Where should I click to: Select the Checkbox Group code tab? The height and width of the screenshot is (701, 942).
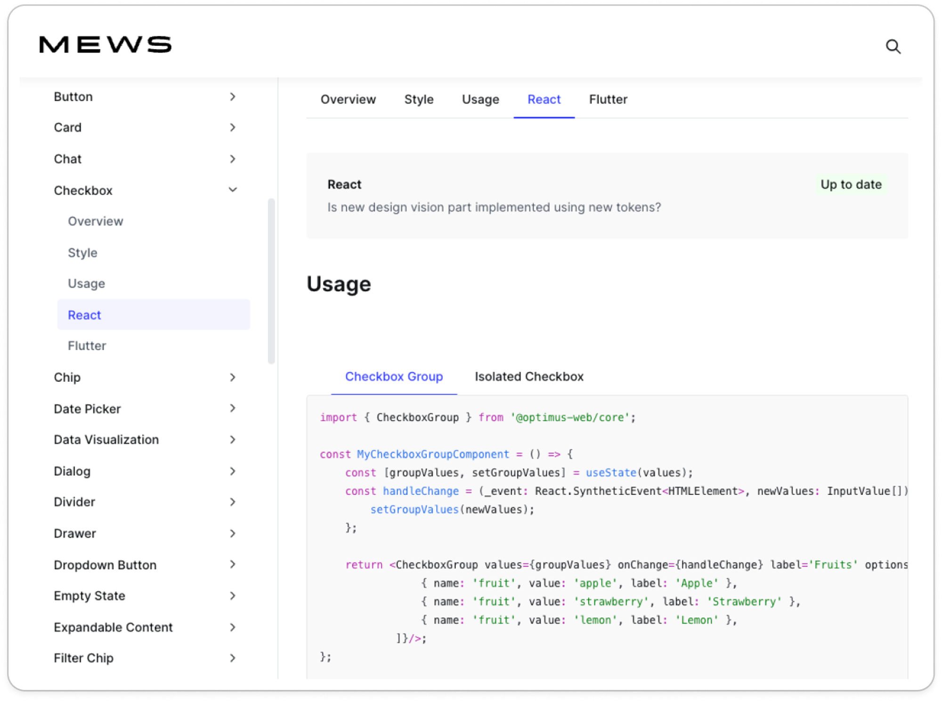click(x=394, y=377)
